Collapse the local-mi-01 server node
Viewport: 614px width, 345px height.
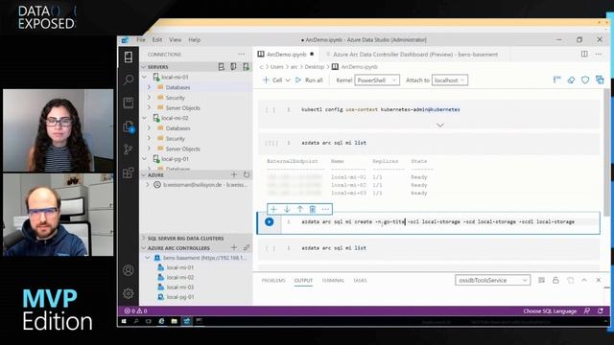pos(145,77)
